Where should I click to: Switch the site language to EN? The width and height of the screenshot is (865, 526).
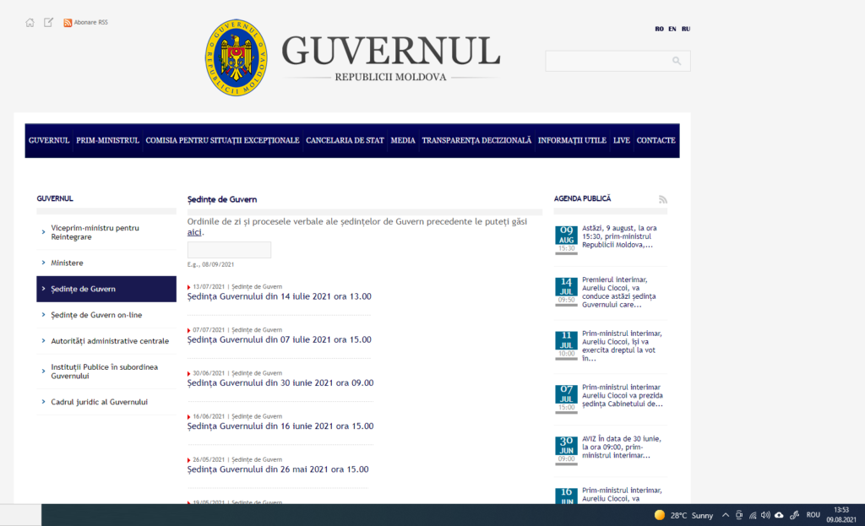click(672, 29)
